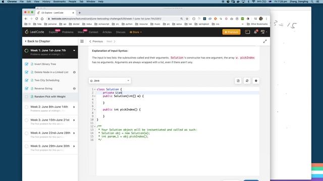Open the springboot bookmarks folder
The height and width of the screenshot is (181, 323).
tap(202, 24)
